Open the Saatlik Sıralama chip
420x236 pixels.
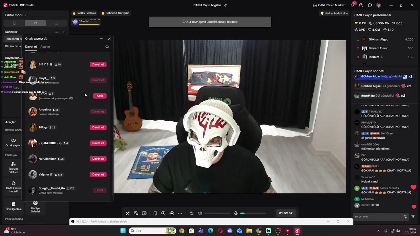tap(84, 13)
